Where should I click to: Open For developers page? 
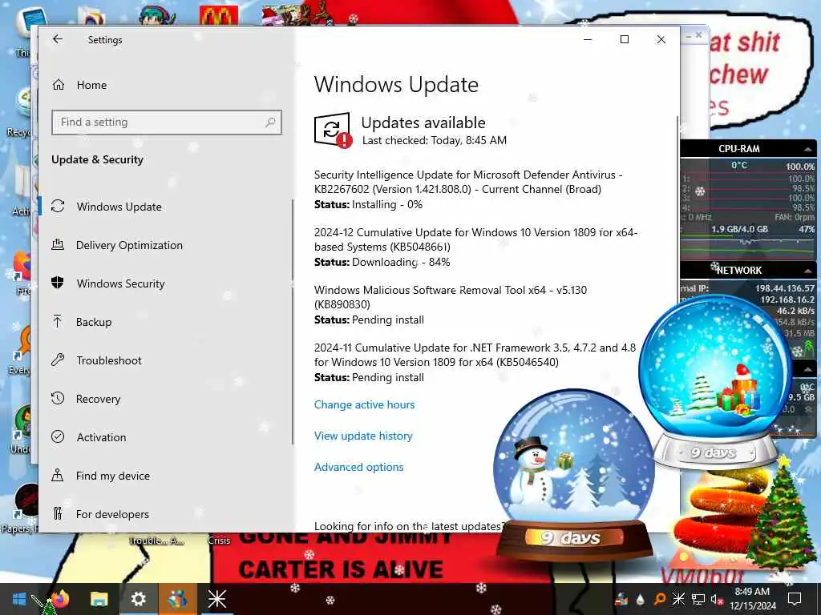pos(112,514)
